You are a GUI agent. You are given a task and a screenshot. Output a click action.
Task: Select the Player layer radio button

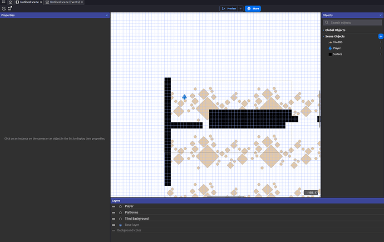click(x=120, y=206)
